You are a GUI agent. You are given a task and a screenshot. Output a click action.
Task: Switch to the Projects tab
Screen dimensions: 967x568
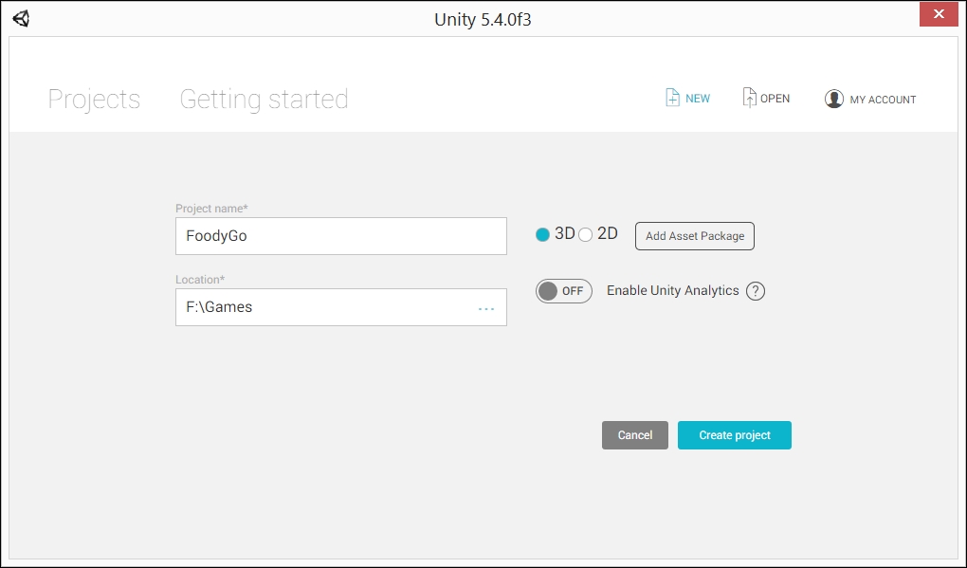(95, 100)
